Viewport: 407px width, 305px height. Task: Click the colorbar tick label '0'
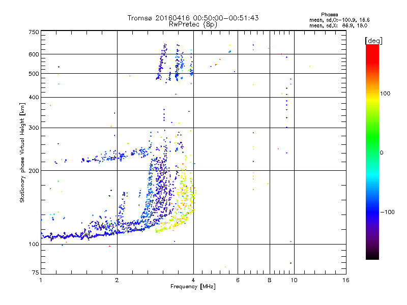coord(381,153)
